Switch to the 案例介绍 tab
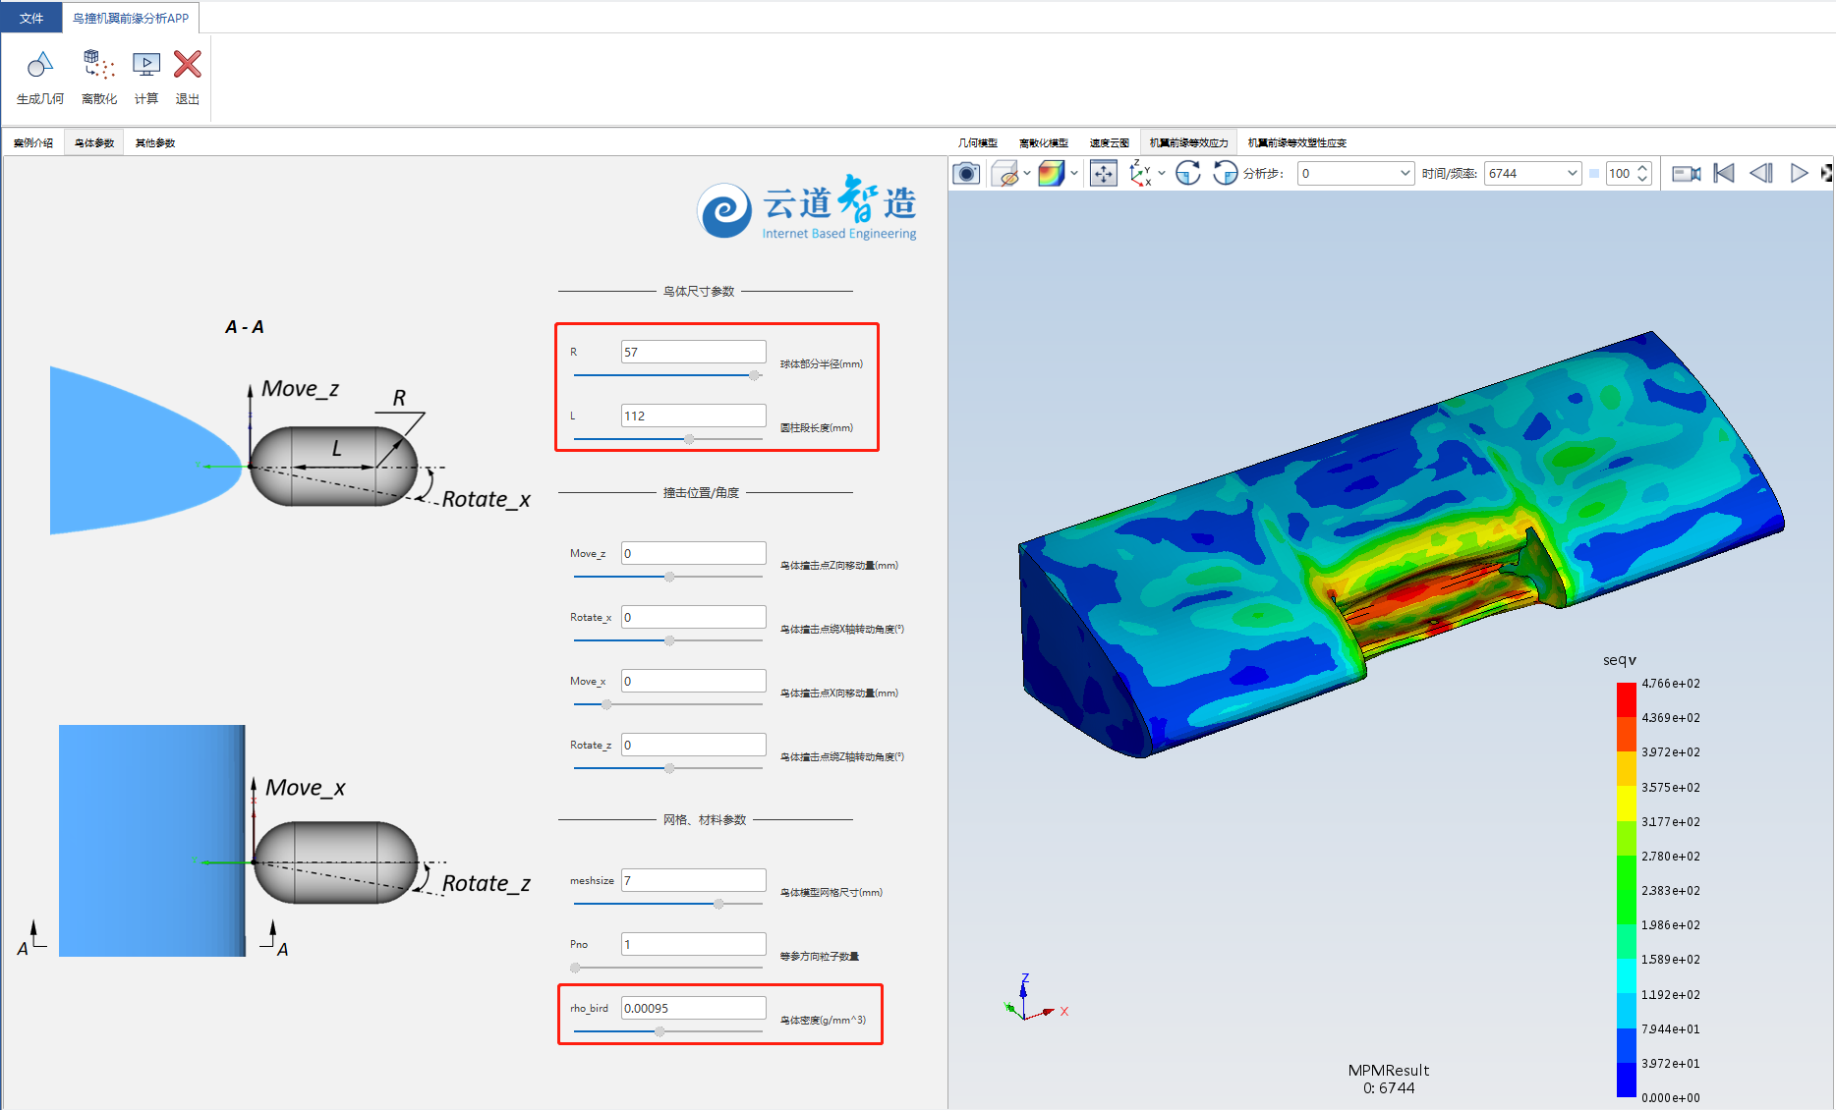Screen dimensions: 1836x1110 click(33, 143)
